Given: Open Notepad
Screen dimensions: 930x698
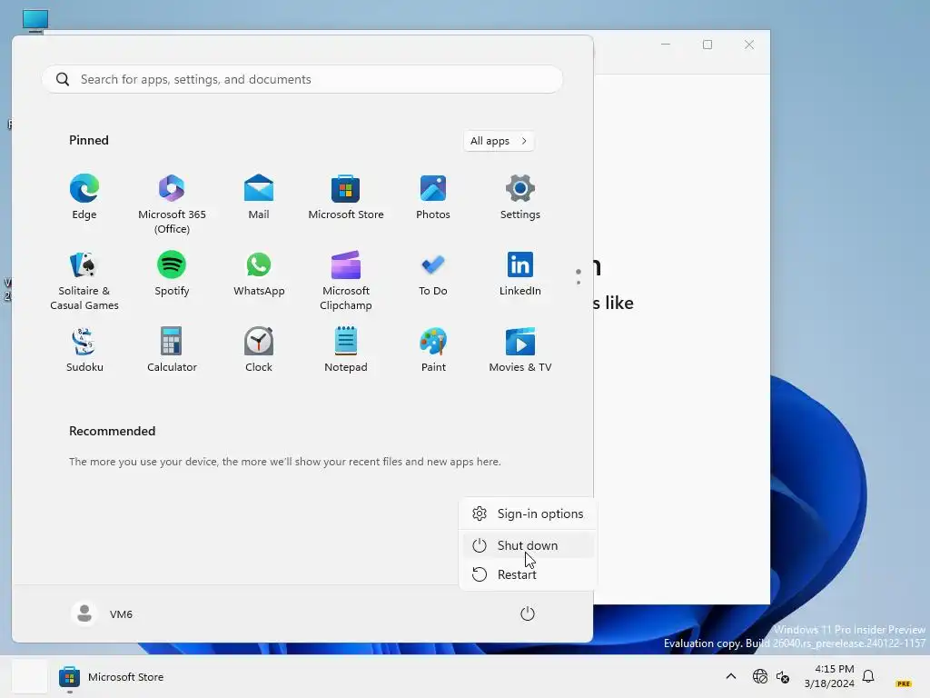Looking at the screenshot, I should 346,350.
